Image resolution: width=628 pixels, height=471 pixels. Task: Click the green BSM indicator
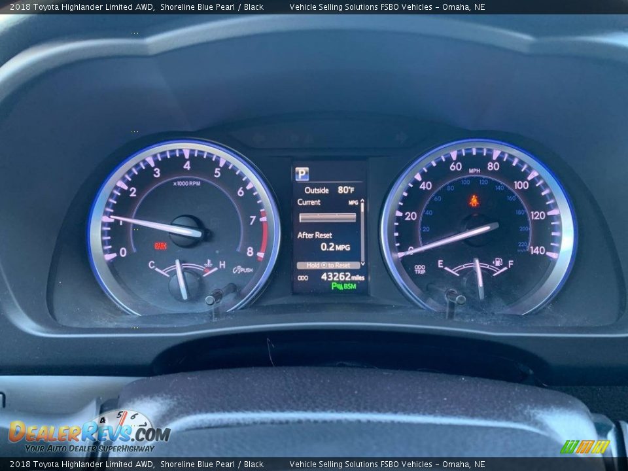coord(349,286)
